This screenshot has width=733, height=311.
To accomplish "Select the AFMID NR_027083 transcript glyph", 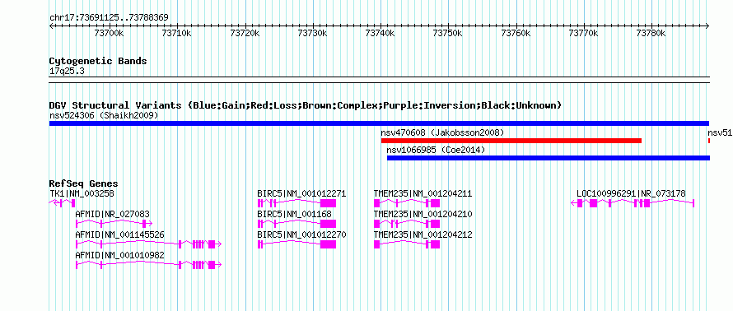I will point(114,223).
